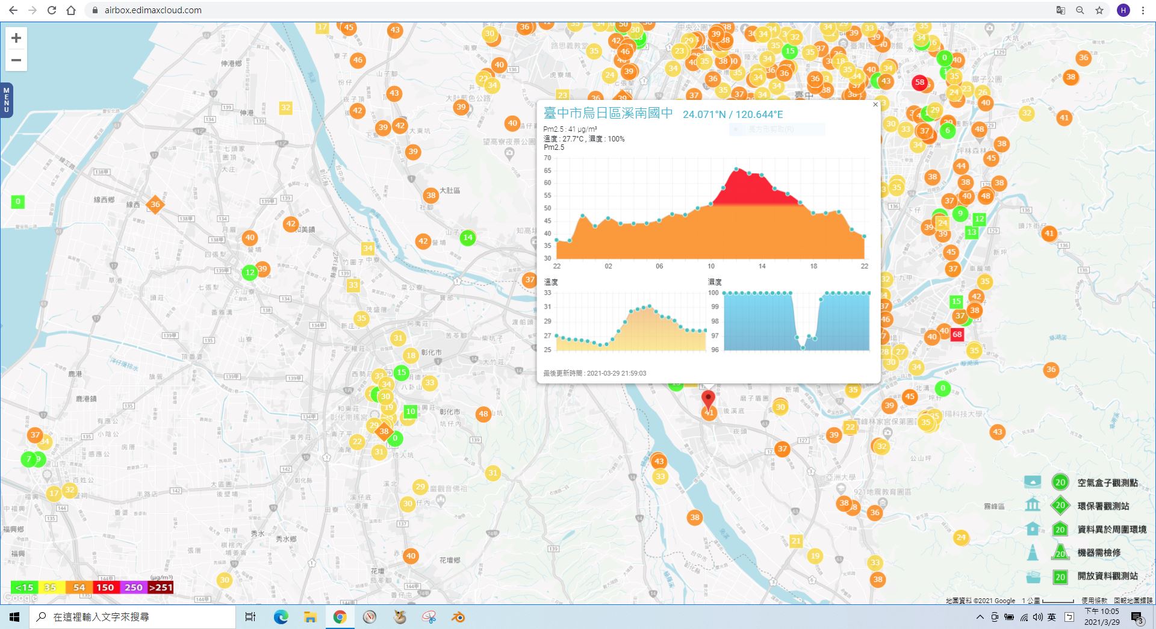Select the yellow 17 circle marker
Viewport: 1156px width, 629px height.
pyautogui.click(x=54, y=494)
